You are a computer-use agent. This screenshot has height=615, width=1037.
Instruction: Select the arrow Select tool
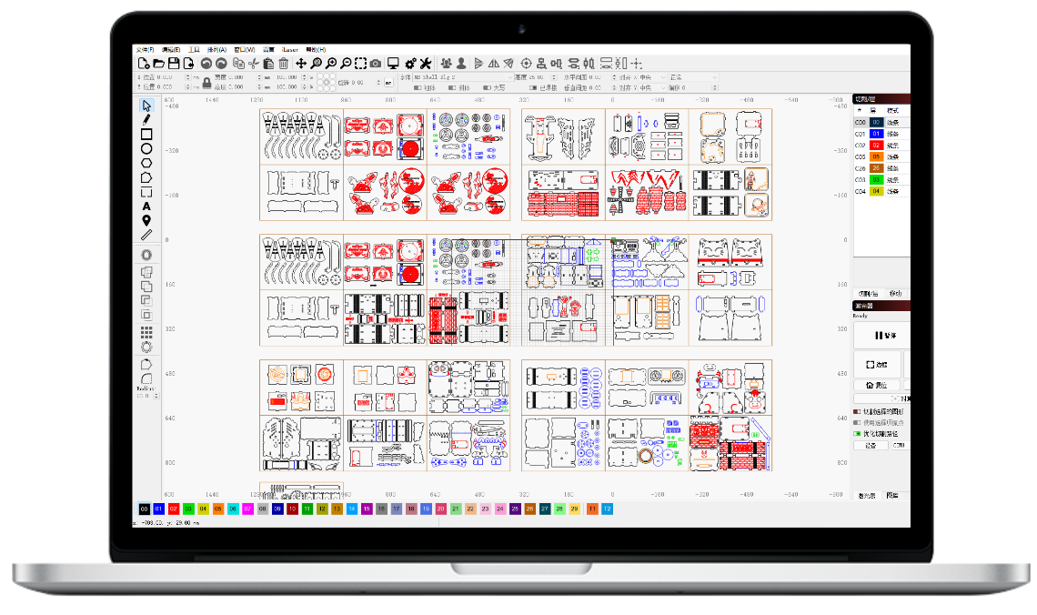click(x=146, y=106)
